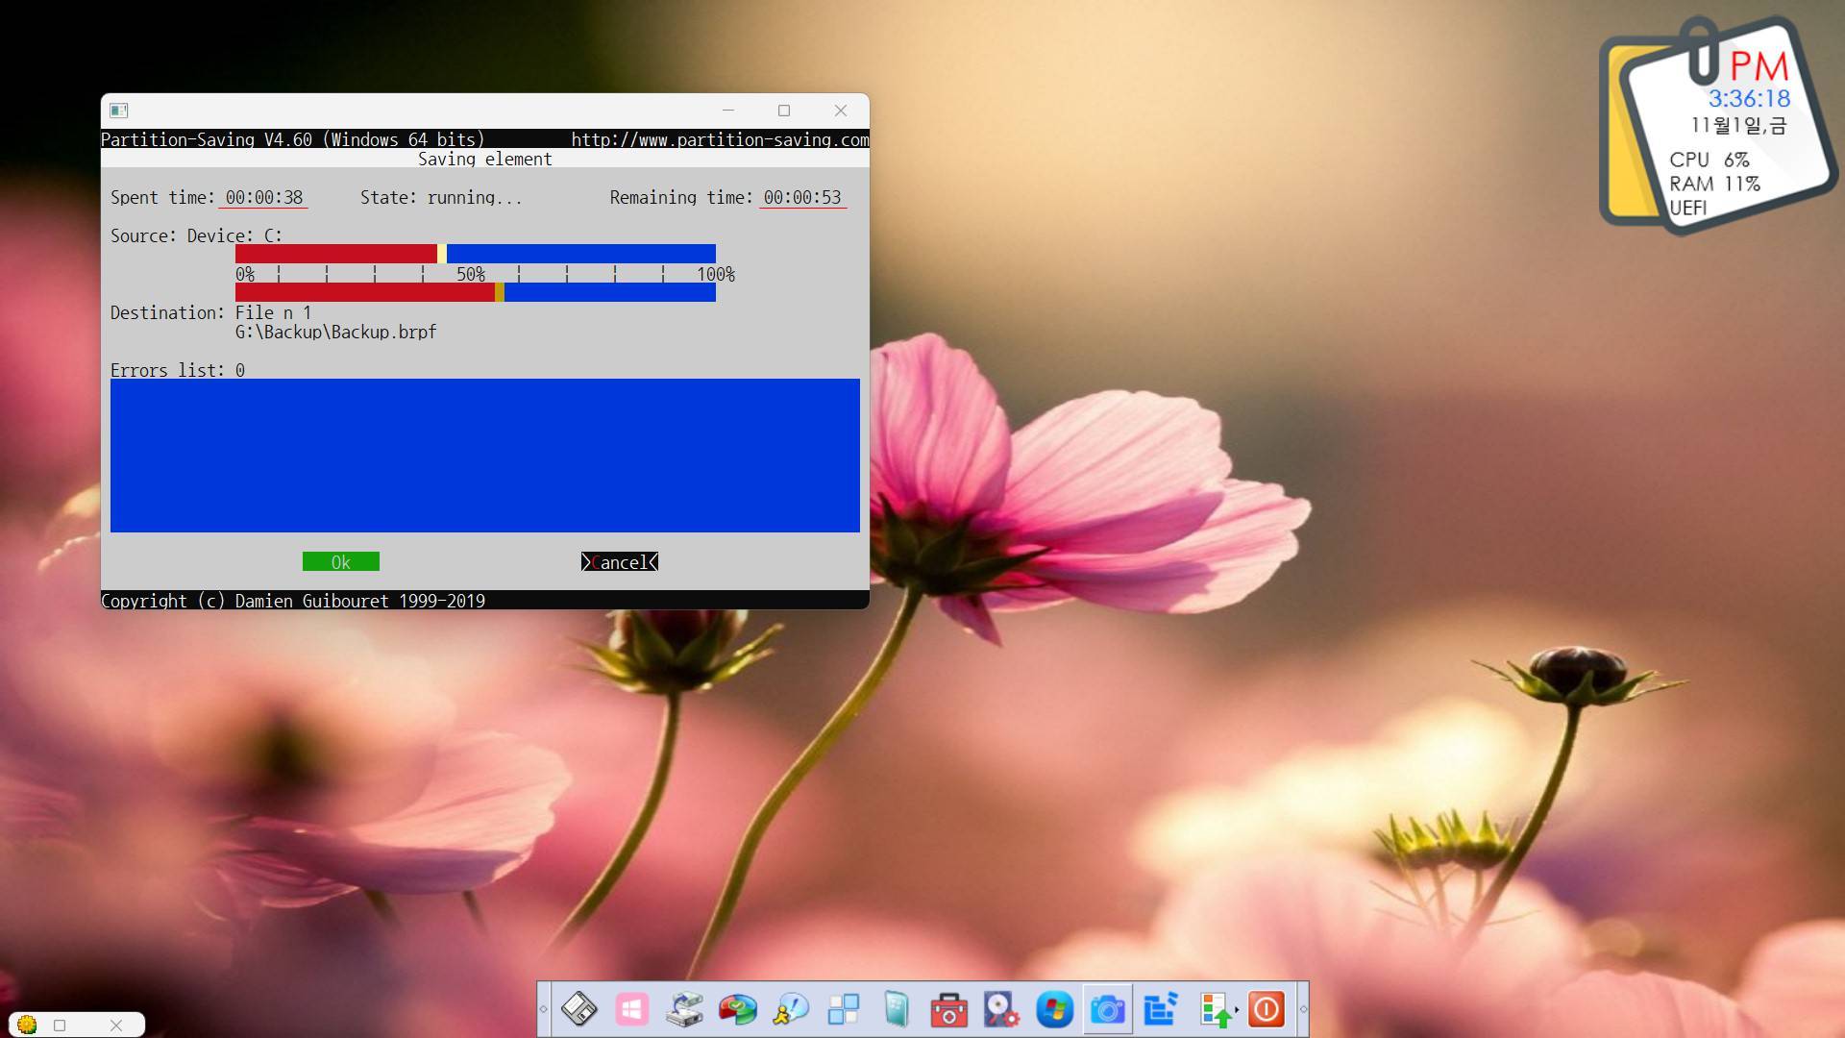This screenshot has height=1038, width=1845.
Task: Click 'Source: Device: C:' label
Action: (x=196, y=235)
